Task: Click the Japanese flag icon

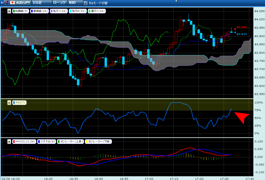Action: 12,3
